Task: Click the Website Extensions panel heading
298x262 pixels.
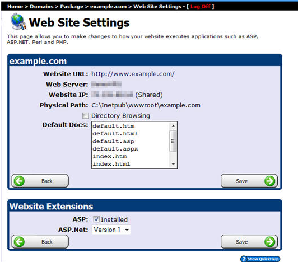Action: tap(52, 207)
